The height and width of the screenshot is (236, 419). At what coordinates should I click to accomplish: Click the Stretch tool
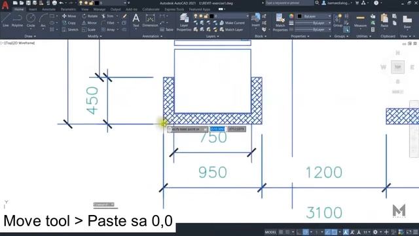coord(70,29)
